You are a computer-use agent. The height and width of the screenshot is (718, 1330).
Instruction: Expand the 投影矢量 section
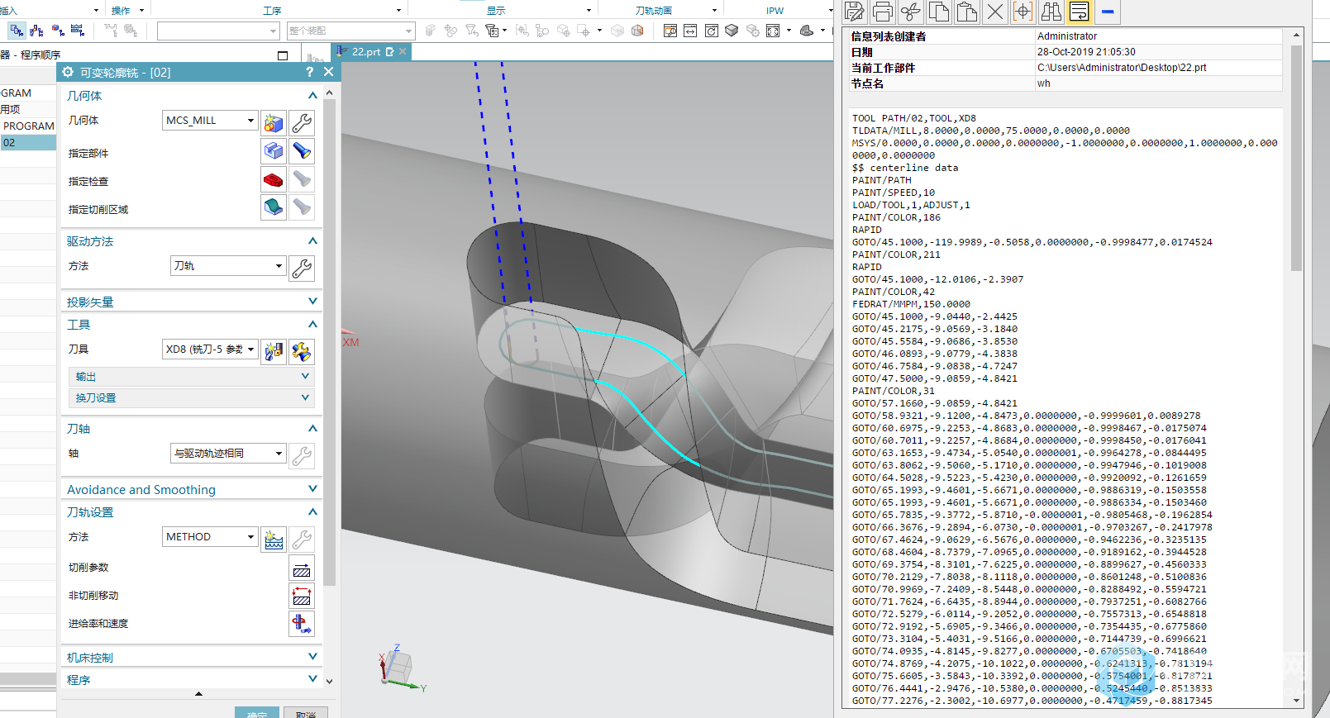pyautogui.click(x=312, y=302)
